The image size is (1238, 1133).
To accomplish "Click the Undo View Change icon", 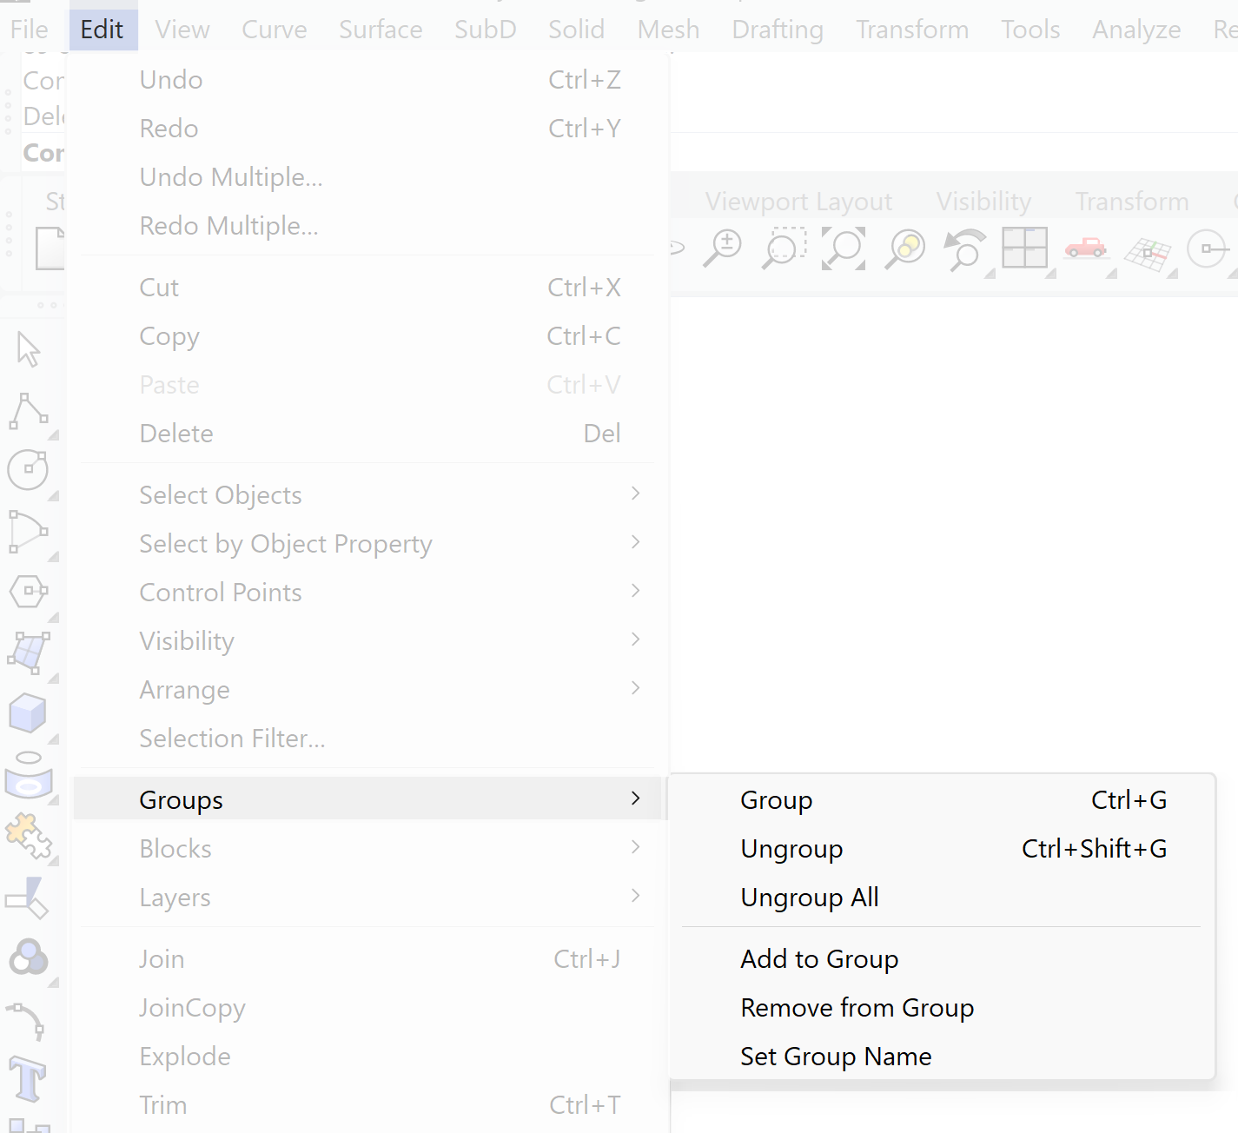I will (x=964, y=248).
